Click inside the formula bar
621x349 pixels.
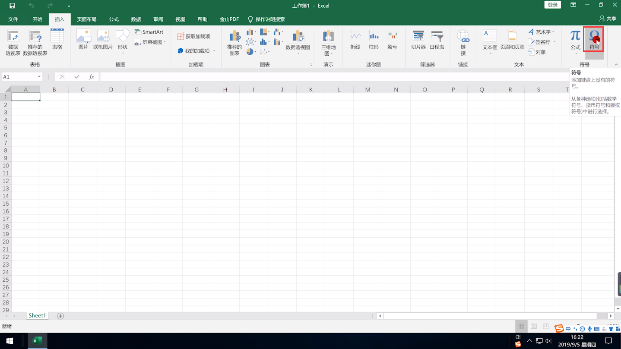(x=335, y=77)
